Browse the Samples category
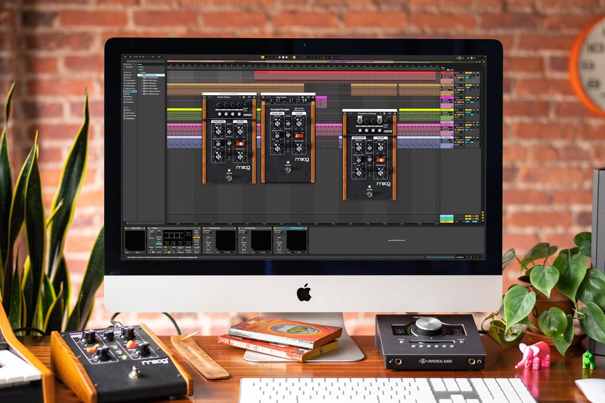This screenshot has width=605, height=403. pos(129,96)
